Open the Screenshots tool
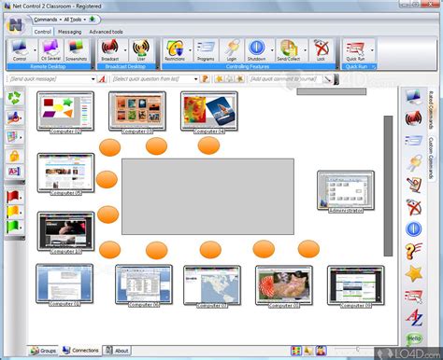 coord(76,50)
